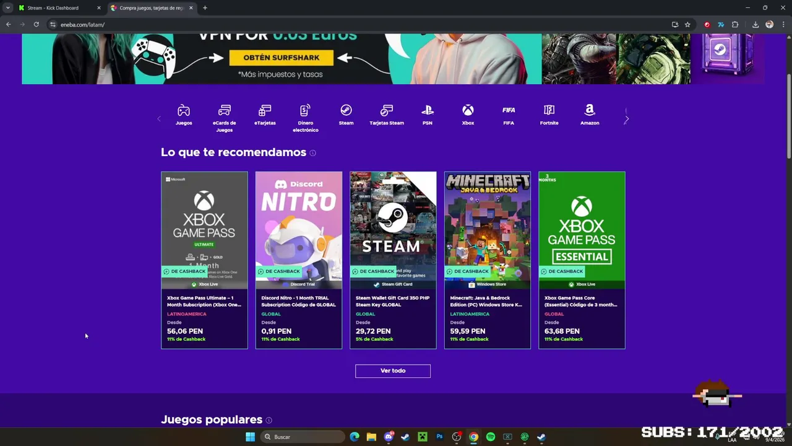View site information icon in address bar
The height and width of the screenshot is (446, 792).
click(53, 25)
